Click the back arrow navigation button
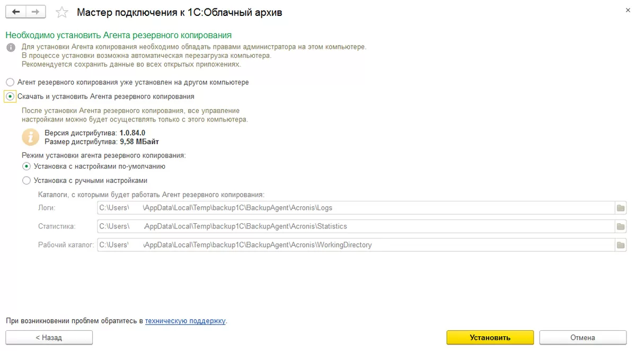The height and width of the screenshot is (351, 636). click(16, 12)
